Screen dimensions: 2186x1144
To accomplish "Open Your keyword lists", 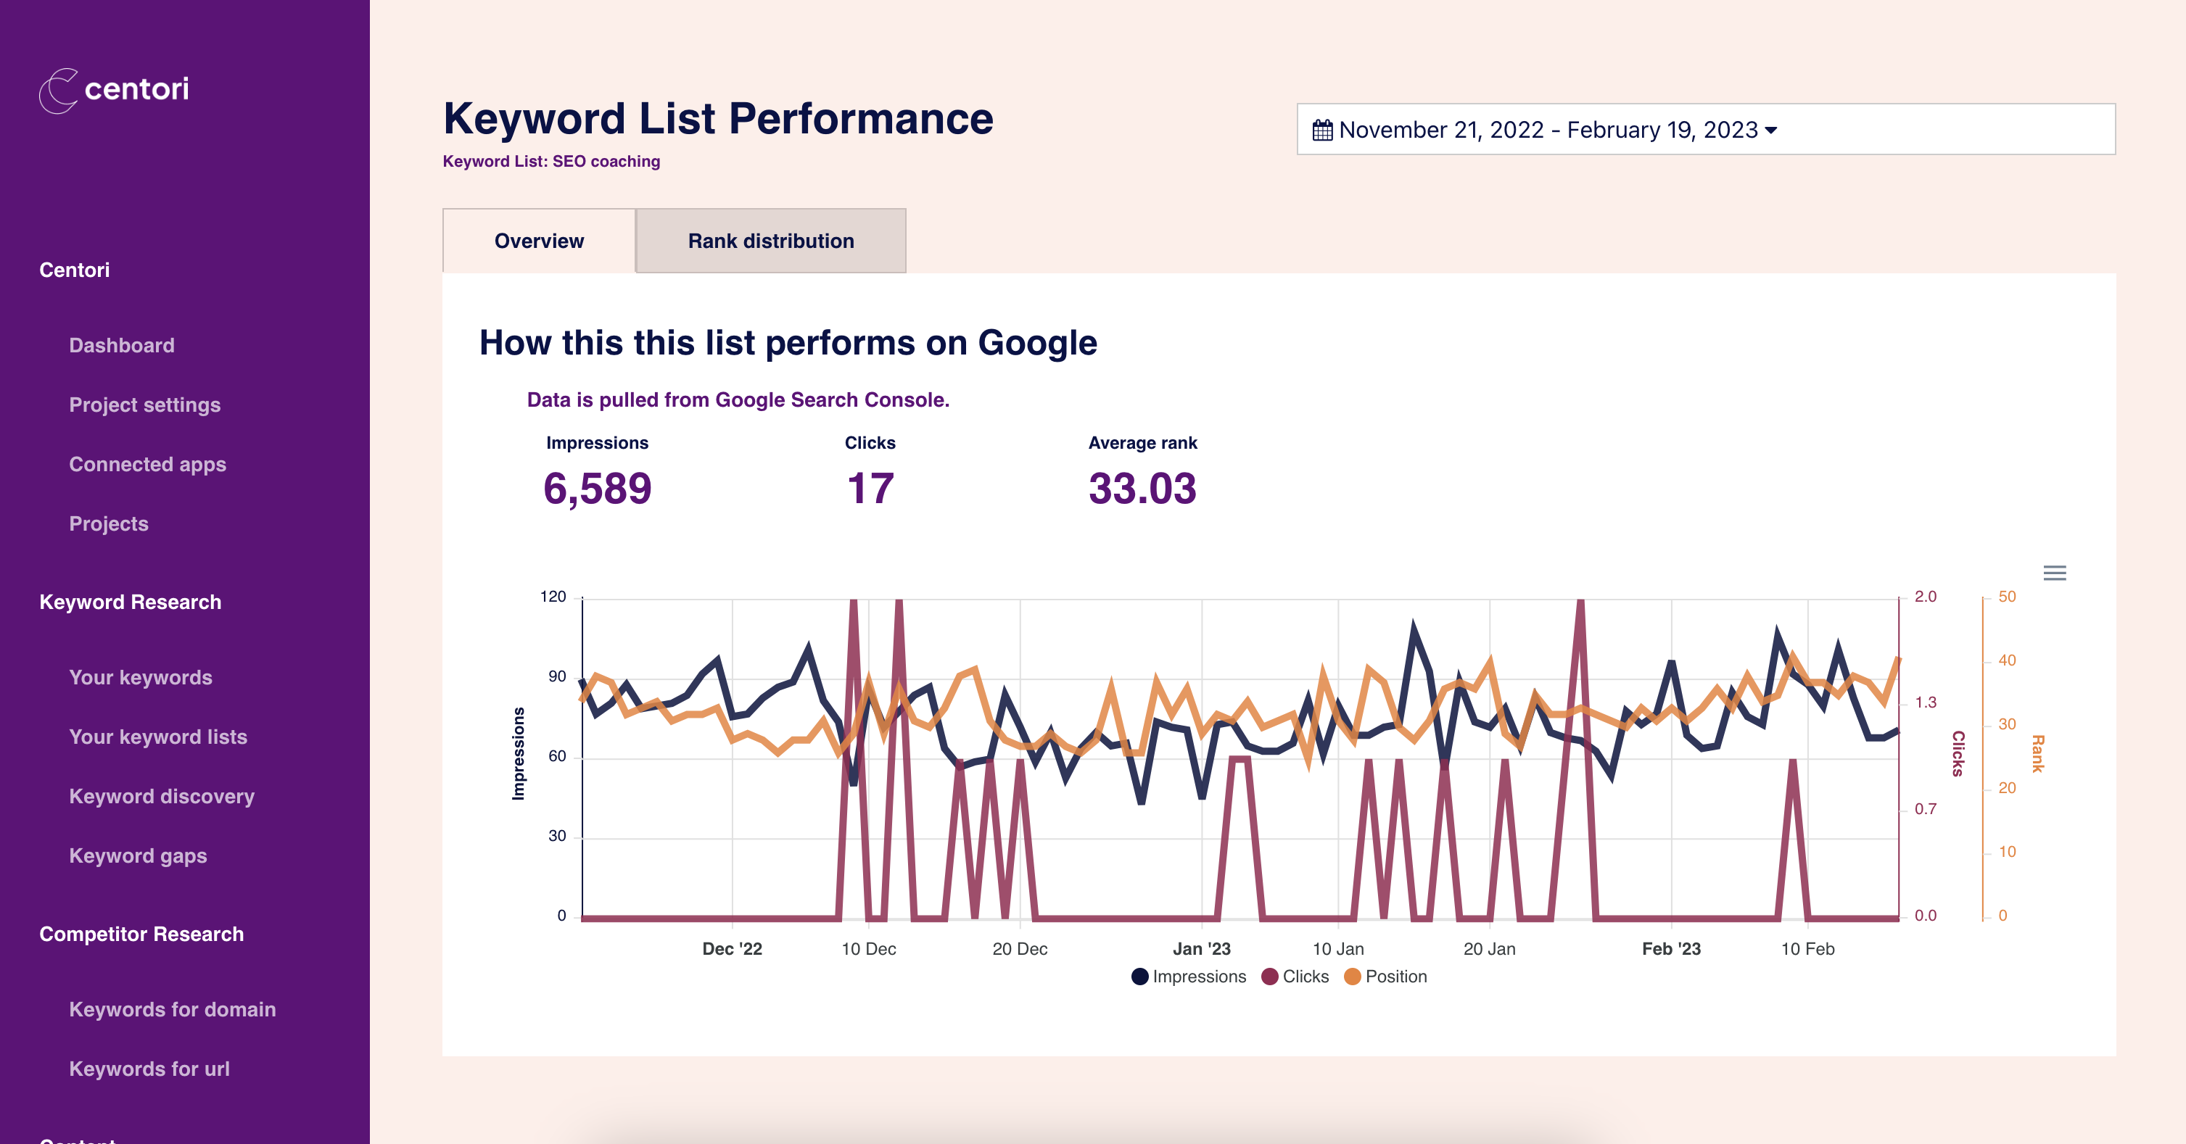I will (x=158, y=736).
